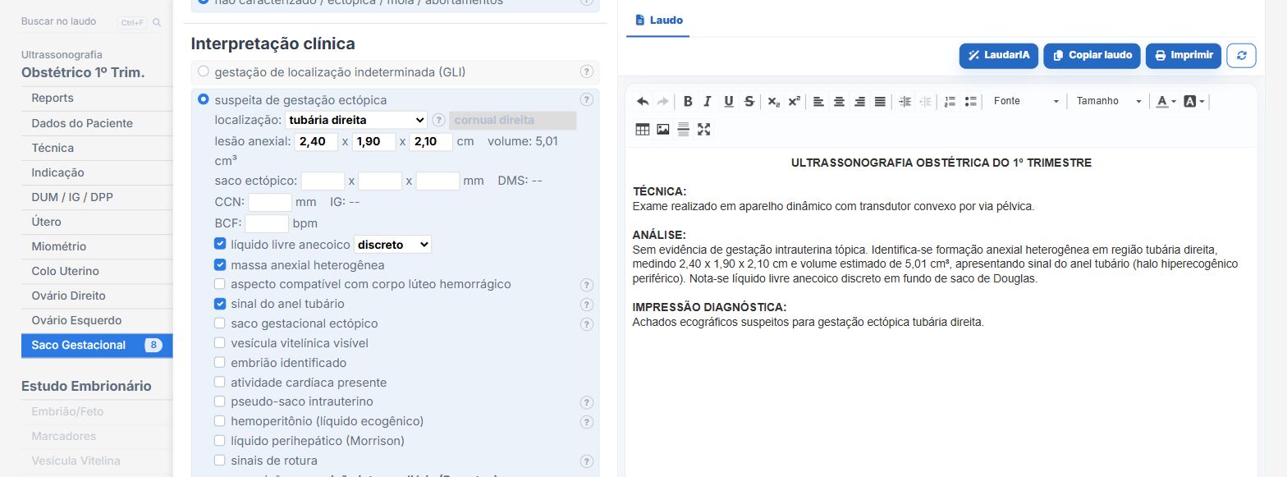The width and height of the screenshot is (1287, 477).
Task: Apply subscript formatting
Action: (774, 101)
